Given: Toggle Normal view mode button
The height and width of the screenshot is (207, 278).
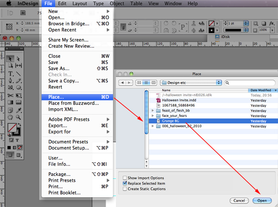Looking at the screenshot, I should 10,155.
